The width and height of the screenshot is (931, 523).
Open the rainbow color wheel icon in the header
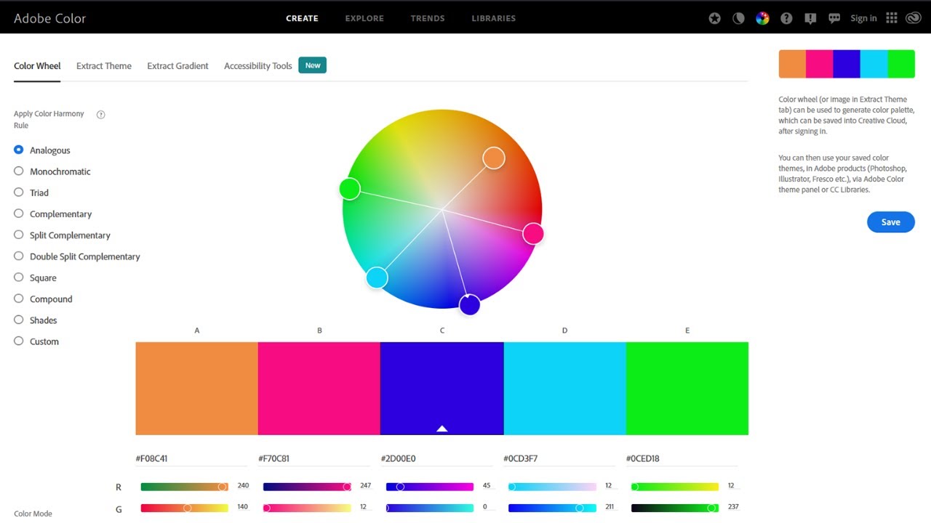click(x=762, y=18)
